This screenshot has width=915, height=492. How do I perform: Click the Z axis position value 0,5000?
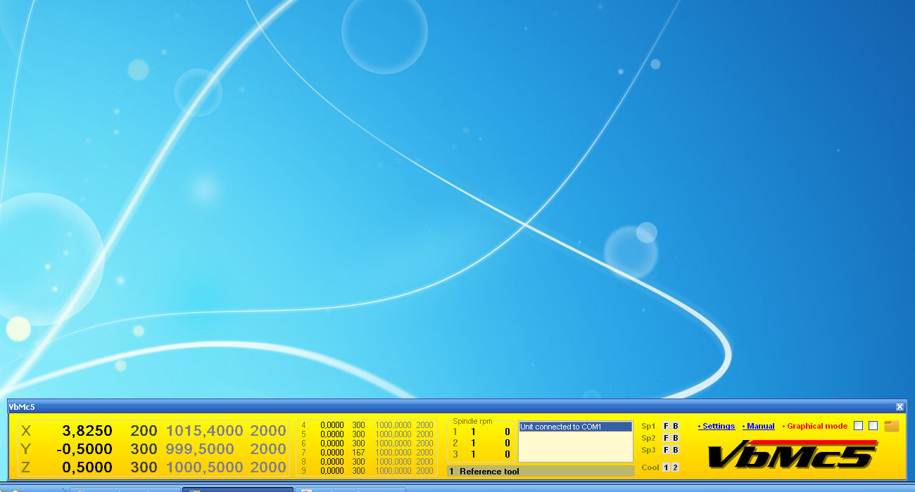click(x=87, y=467)
